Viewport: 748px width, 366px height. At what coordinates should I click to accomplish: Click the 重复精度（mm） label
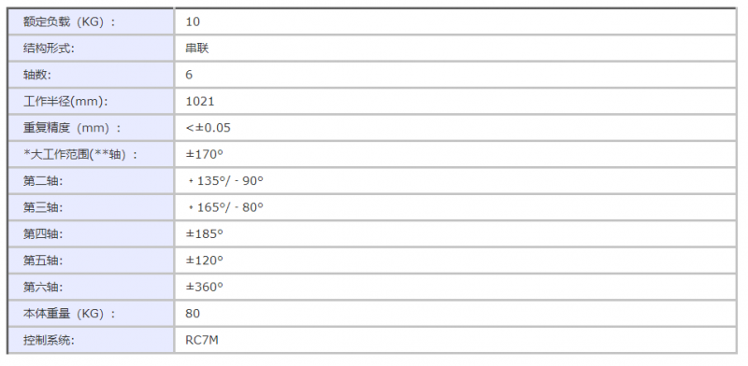(72, 128)
